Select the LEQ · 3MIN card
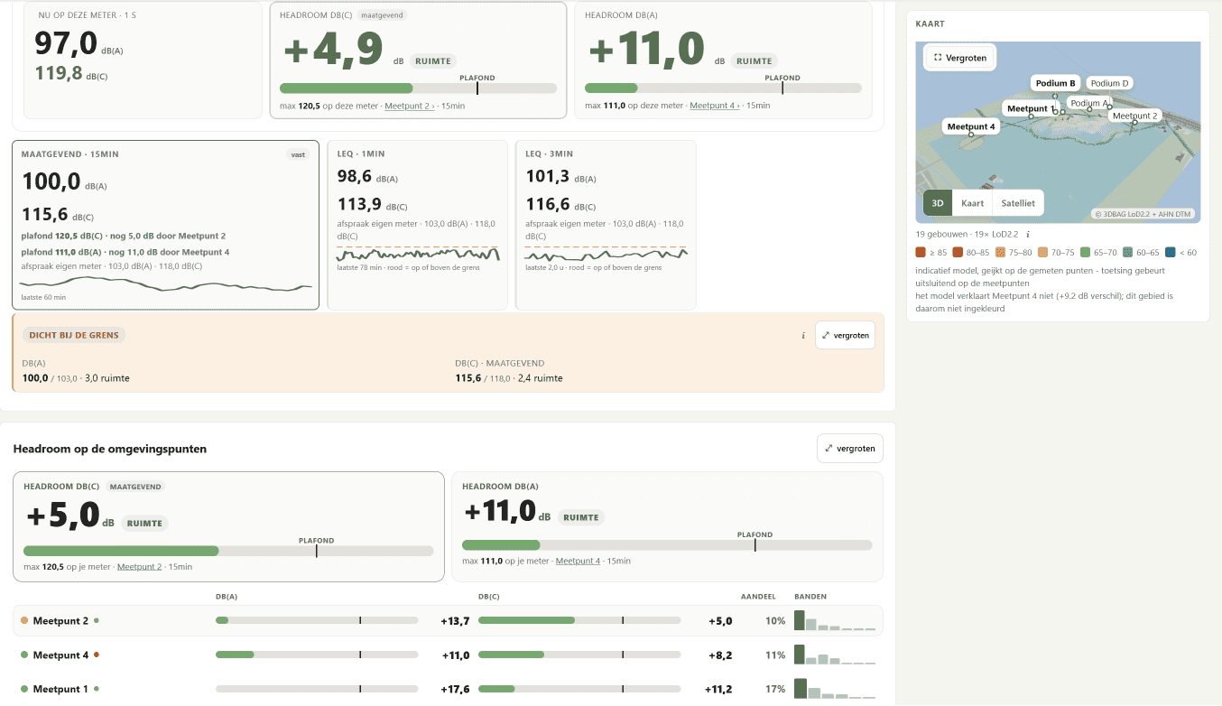Screen dimensions: 1222x706 606,225
